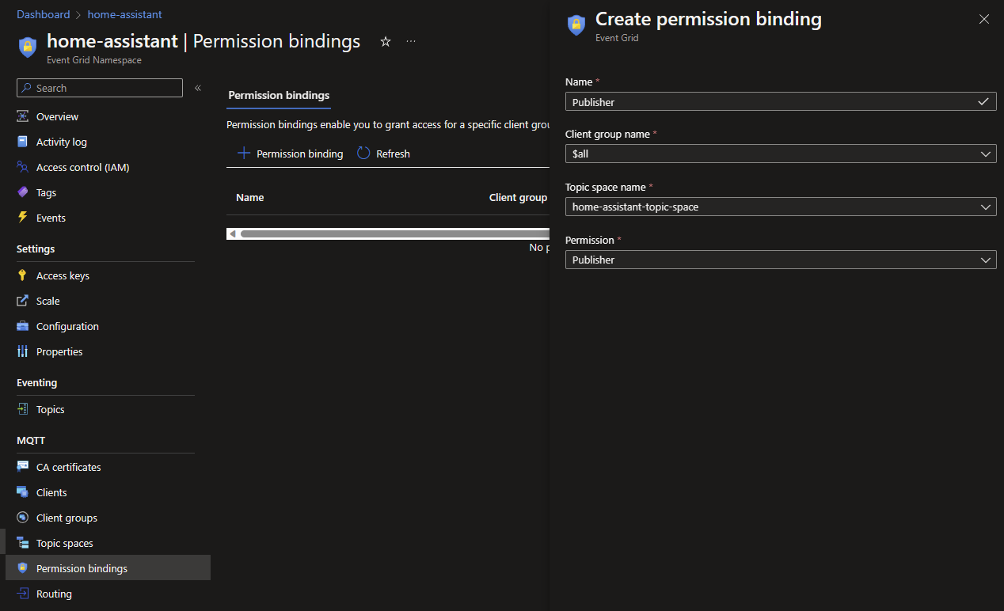Click the Clients icon under MQTT
The height and width of the screenshot is (611, 1004).
pyautogui.click(x=22, y=492)
